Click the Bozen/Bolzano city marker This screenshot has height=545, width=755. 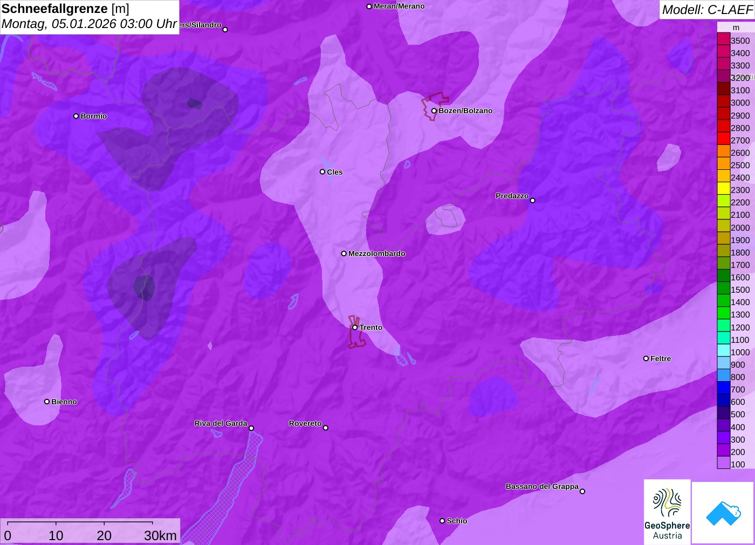[434, 111]
